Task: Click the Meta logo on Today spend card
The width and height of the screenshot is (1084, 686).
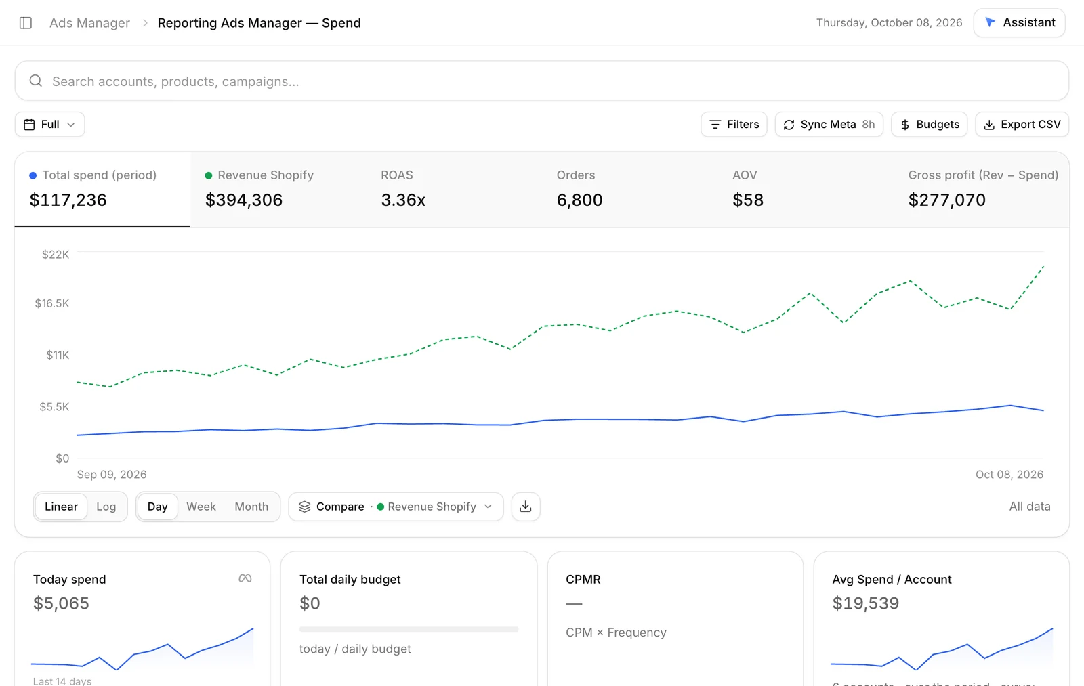Action: [245, 578]
